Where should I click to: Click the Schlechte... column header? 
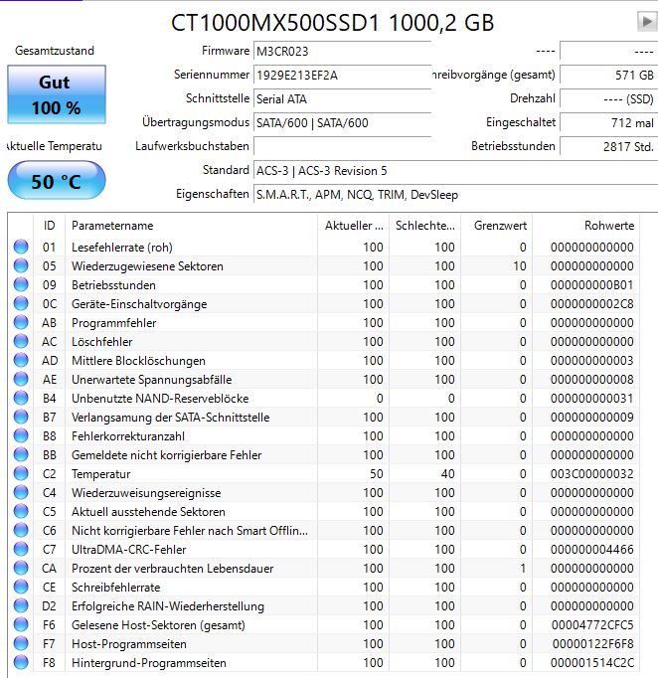(x=425, y=226)
